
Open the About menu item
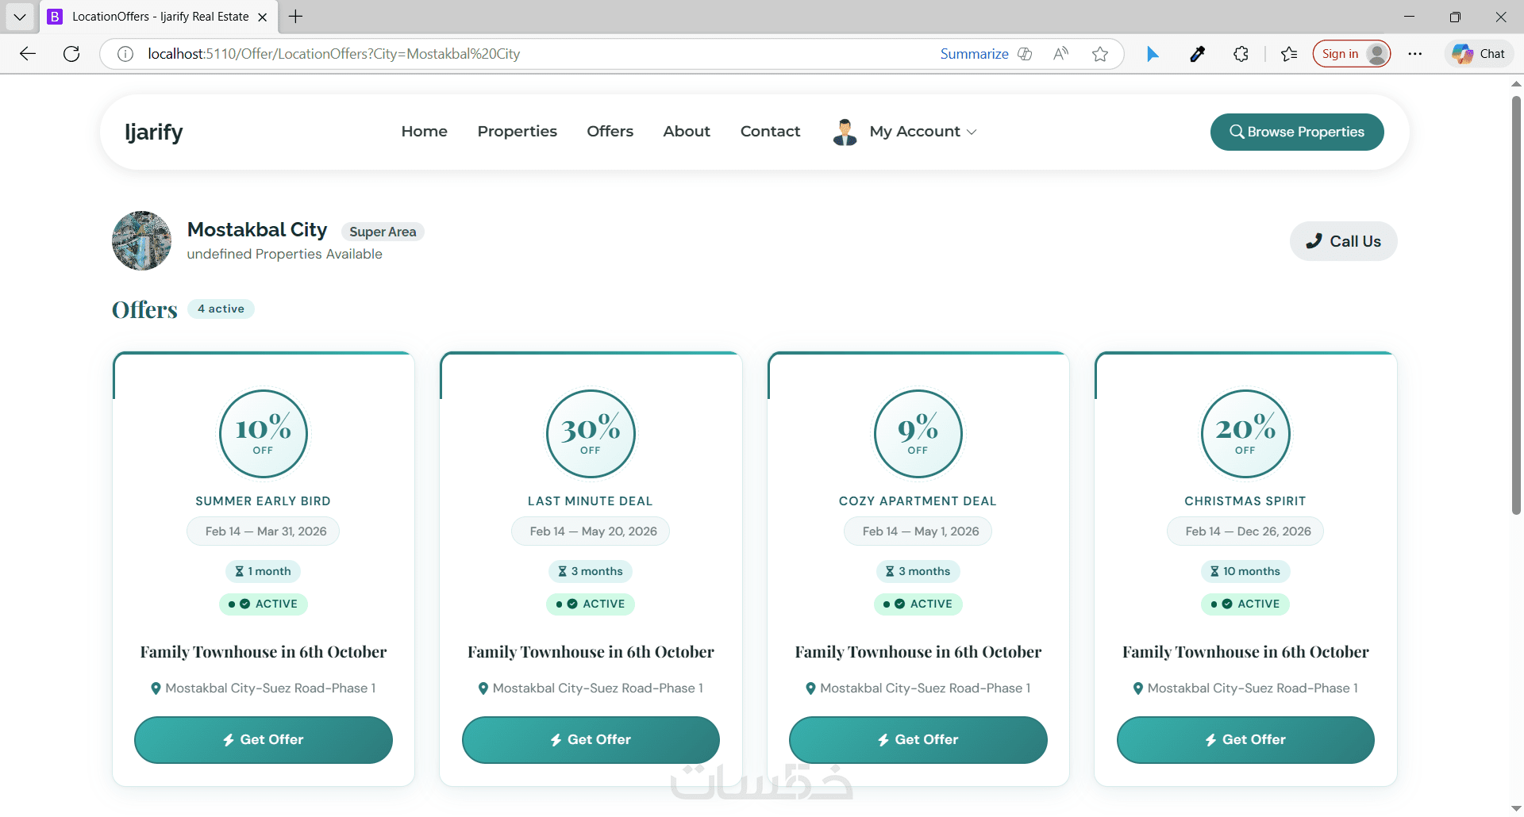click(x=687, y=132)
